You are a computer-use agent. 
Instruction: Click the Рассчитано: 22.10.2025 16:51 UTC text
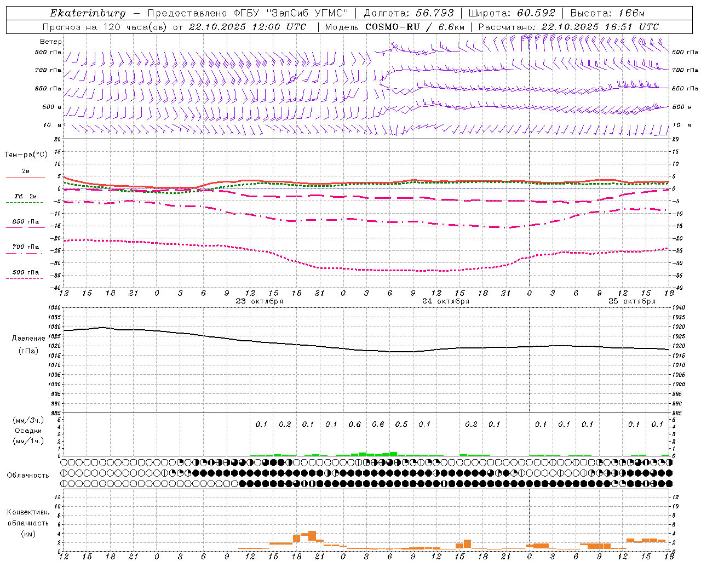[568, 27]
